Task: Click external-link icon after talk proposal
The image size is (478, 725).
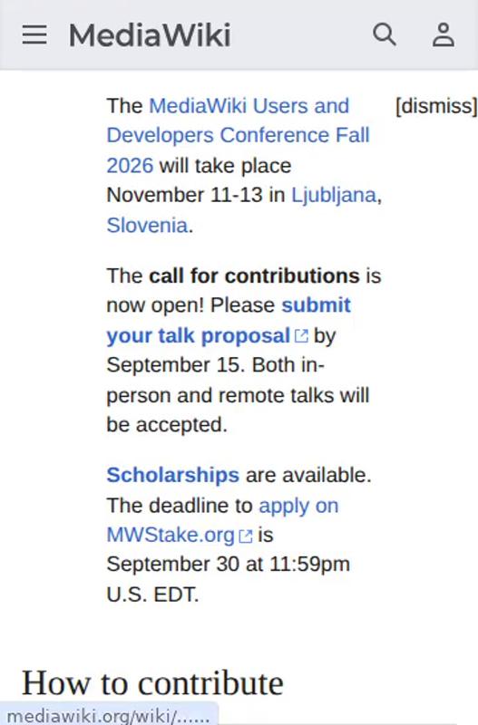Action: (301, 335)
